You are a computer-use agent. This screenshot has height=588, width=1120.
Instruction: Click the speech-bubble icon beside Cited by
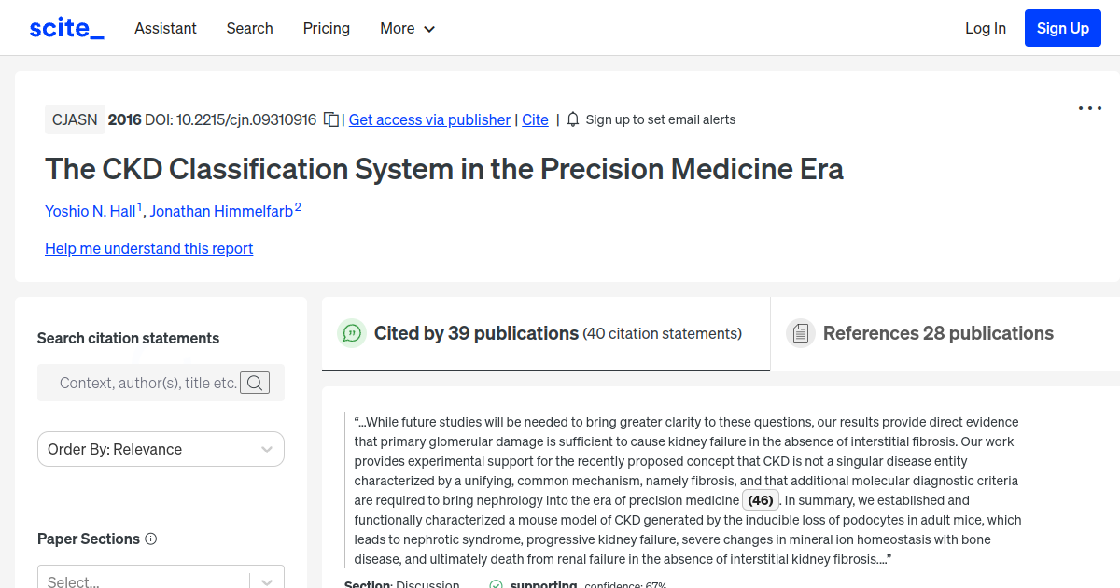pyautogui.click(x=352, y=332)
